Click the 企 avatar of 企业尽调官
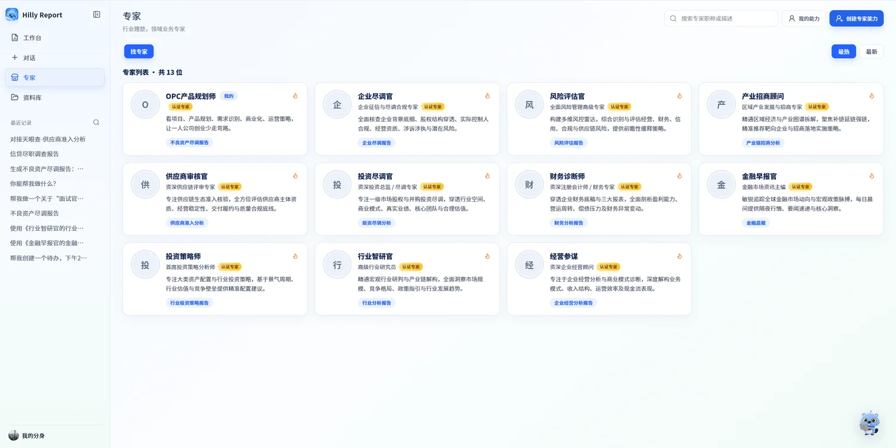The image size is (896, 448). (337, 105)
